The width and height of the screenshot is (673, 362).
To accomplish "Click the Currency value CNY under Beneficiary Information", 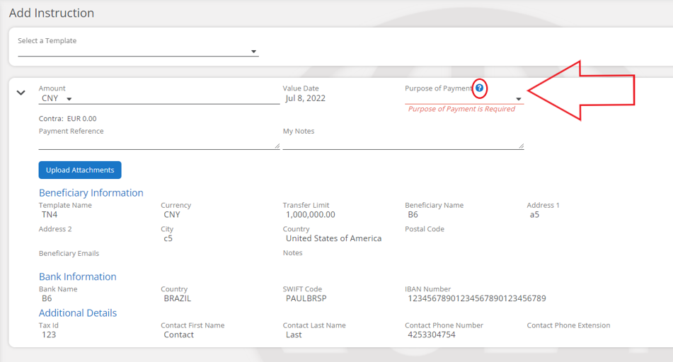I will tap(172, 214).
